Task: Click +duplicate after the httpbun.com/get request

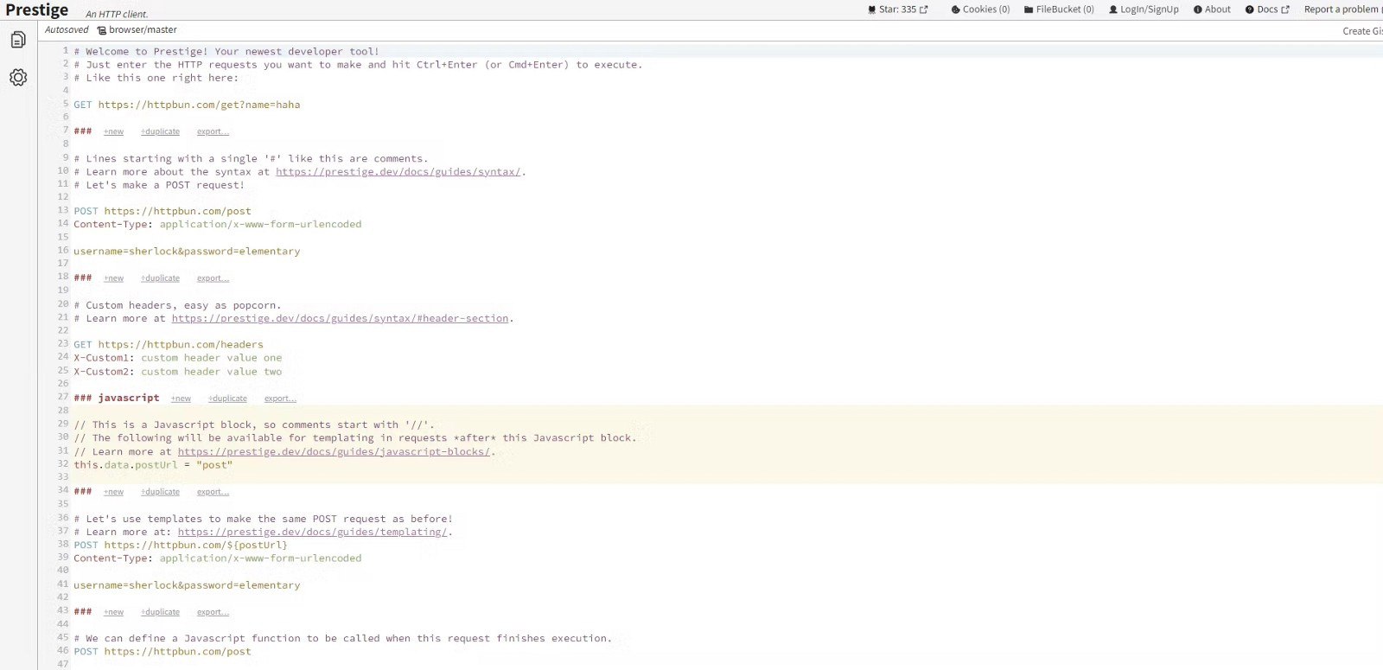Action: coord(161,131)
